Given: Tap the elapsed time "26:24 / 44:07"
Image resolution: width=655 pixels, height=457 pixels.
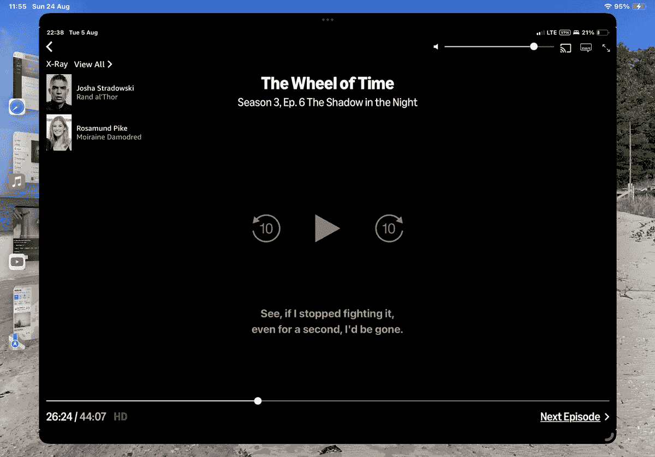Looking at the screenshot, I should 76,417.
